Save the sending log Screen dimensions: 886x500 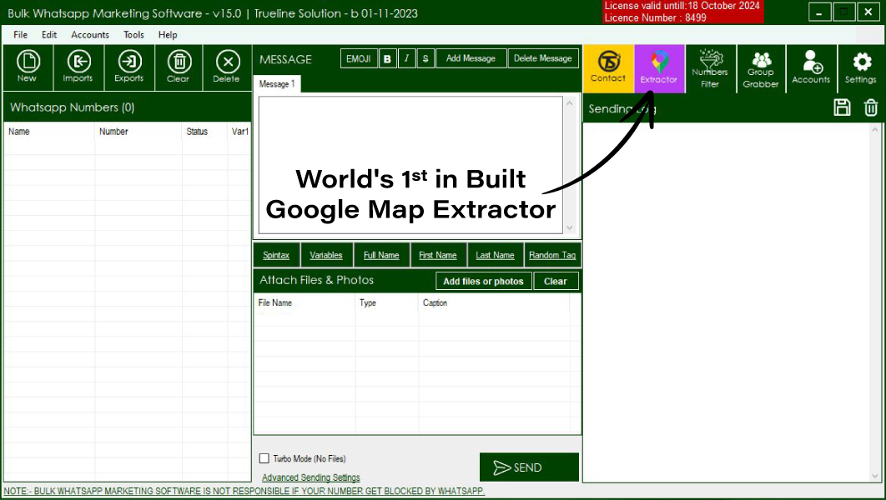point(842,107)
